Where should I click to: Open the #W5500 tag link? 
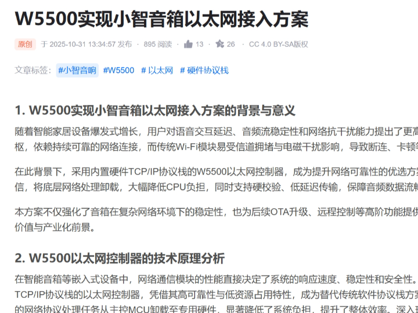pyautogui.click(x=118, y=70)
